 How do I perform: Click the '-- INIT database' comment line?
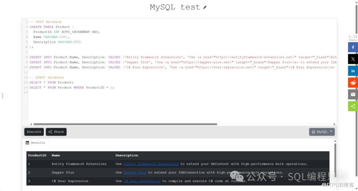tap(45, 22)
